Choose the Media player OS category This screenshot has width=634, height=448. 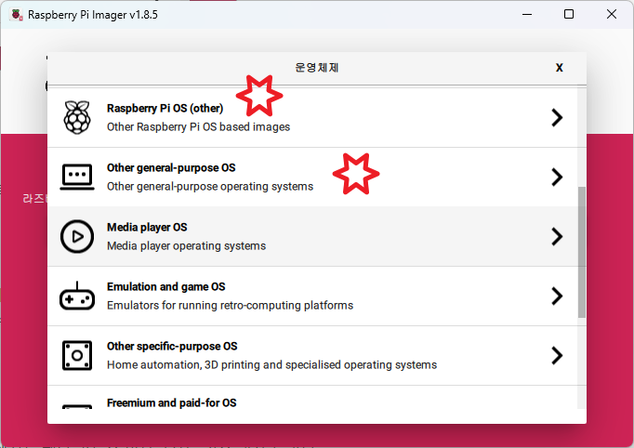click(312, 236)
